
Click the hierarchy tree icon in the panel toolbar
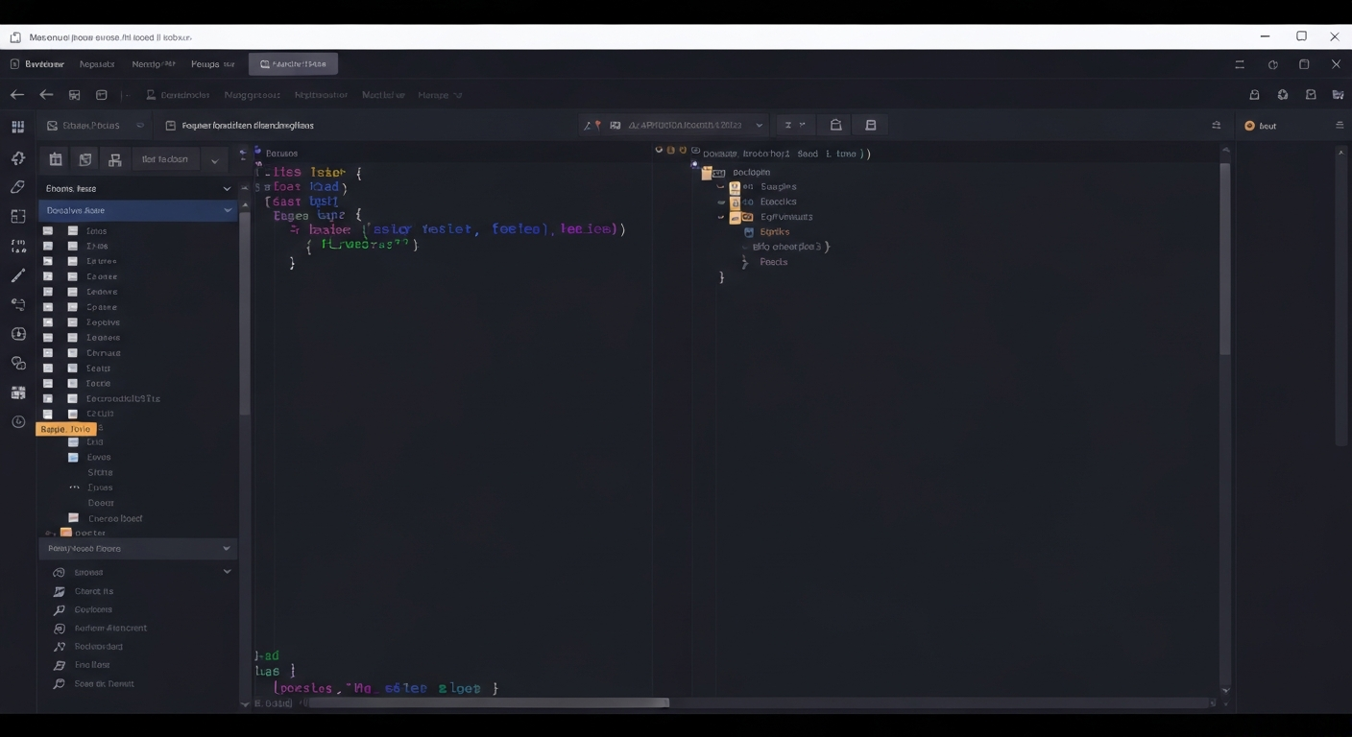114,159
